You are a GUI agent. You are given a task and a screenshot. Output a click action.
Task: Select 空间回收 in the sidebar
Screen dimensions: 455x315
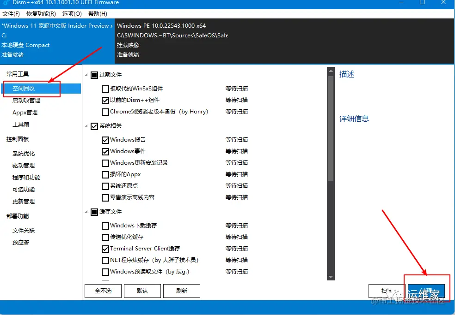coord(41,88)
